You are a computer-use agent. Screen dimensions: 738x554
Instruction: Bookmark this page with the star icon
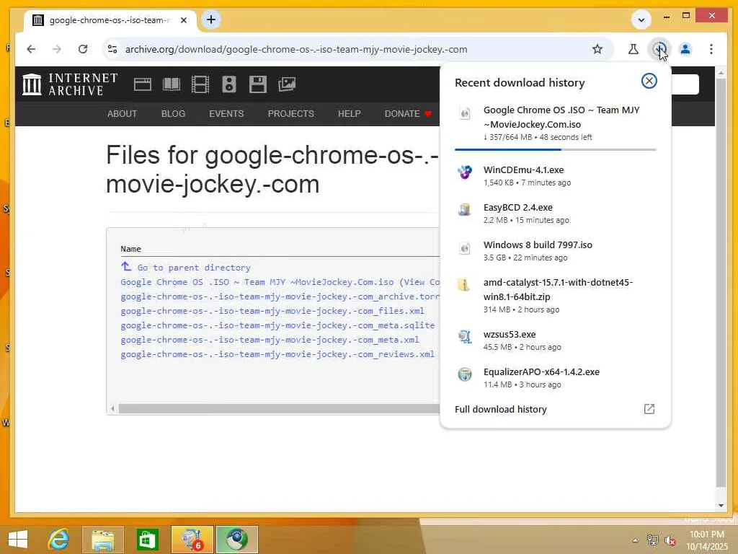point(597,49)
